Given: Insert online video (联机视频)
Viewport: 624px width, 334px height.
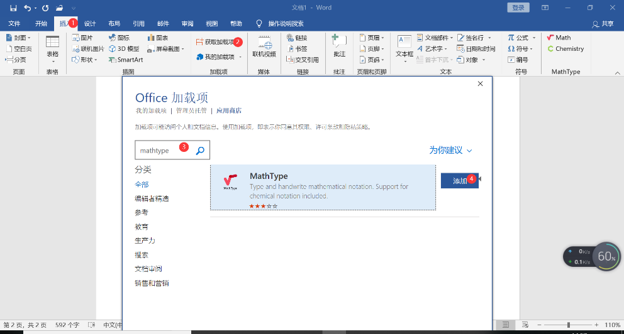Looking at the screenshot, I should click(x=264, y=47).
